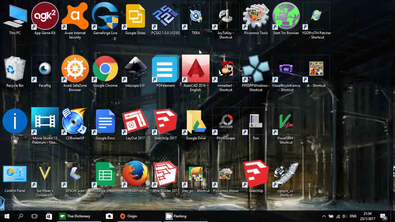The height and width of the screenshot is (222, 395).
Task: Select the Picosmos Tools icon
Action: [x=256, y=18]
